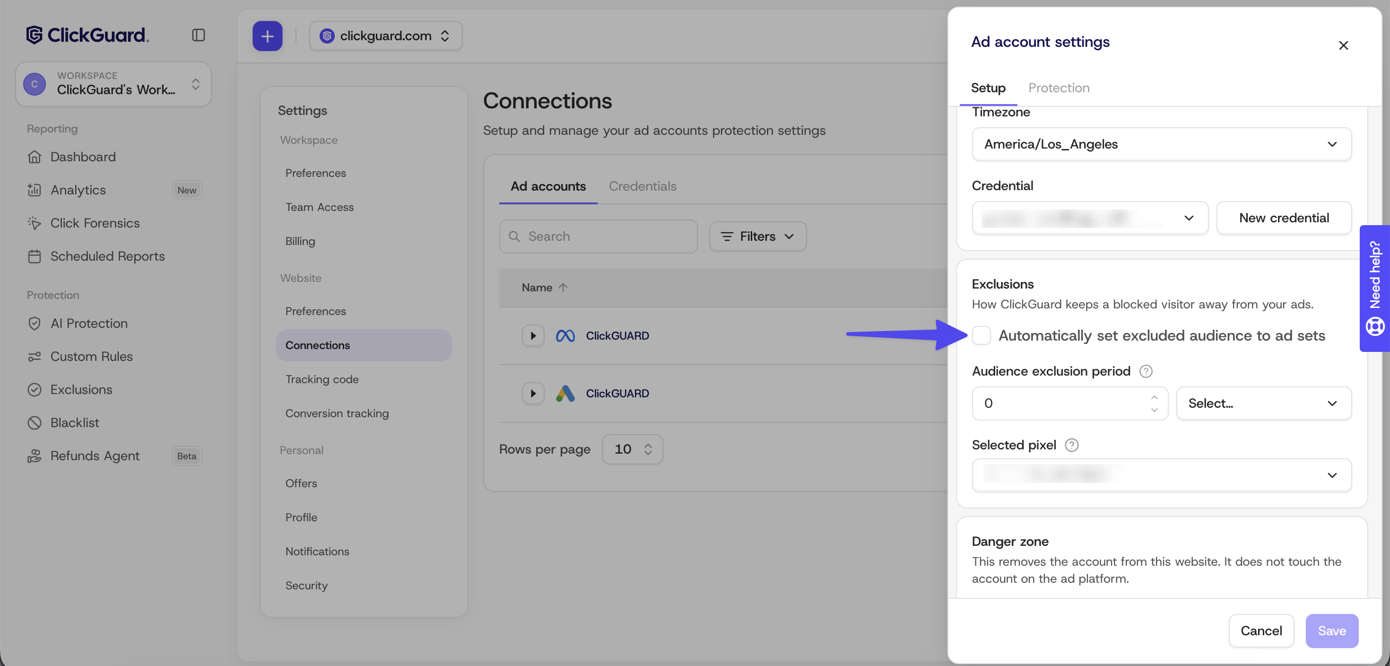Click the Meta logo of ClickGUARD account
Screen dimensions: 1390x666
(565, 336)
